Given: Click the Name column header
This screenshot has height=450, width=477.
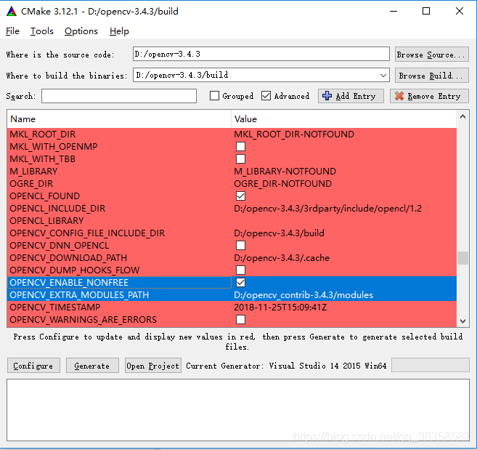Looking at the screenshot, I should click(119, 119).
